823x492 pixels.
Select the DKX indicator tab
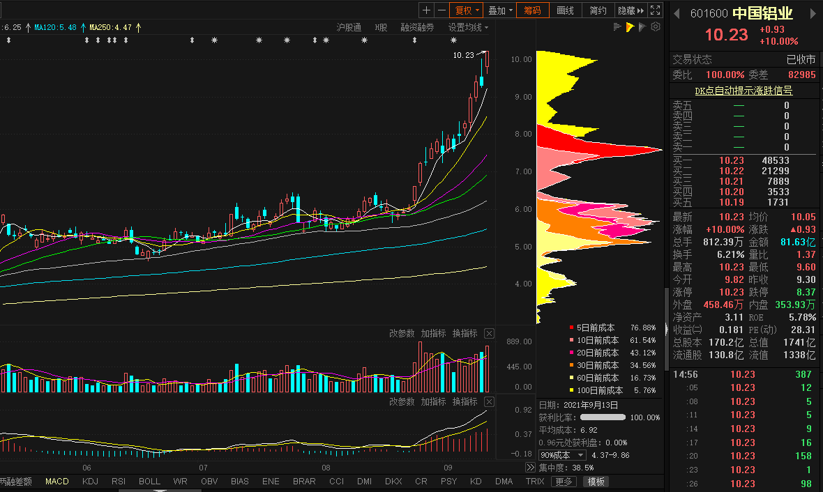tap(393, 481)
